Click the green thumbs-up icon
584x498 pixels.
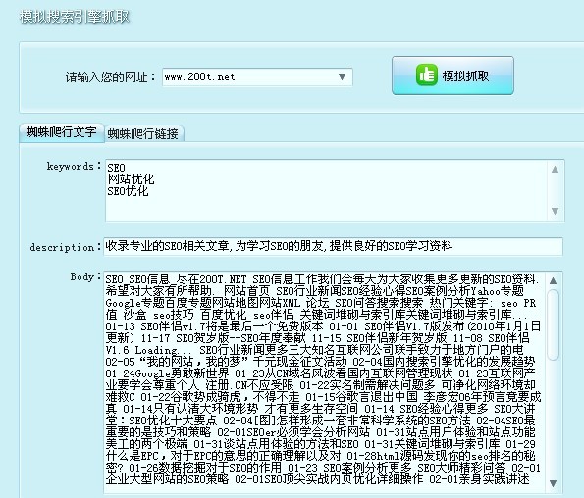coord(426,75)
